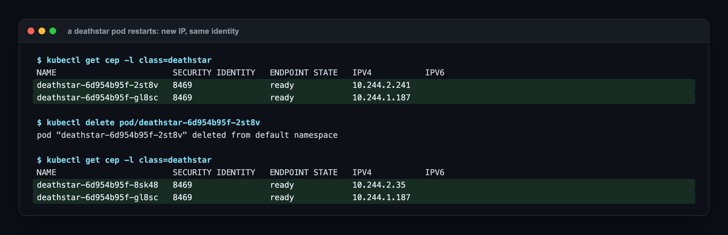Click 'deathstar-6d954b95f-gl8sc' in the first table
728x235 pixels.
pyautogui.click(x=97, y=97)
